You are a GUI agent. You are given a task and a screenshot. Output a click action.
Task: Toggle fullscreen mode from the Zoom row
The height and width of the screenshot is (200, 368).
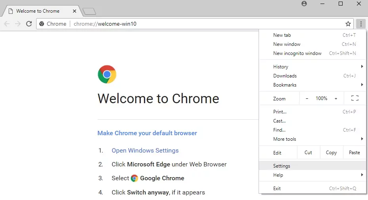click(x=355, y=98)
